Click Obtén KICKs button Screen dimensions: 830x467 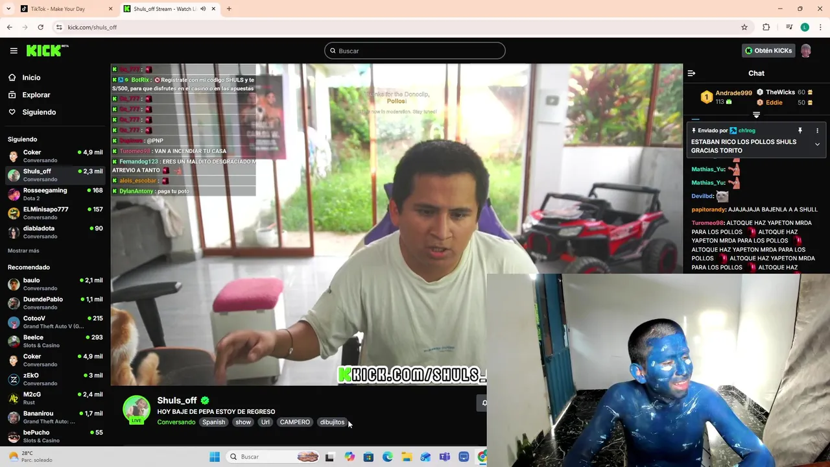click(x=768, y=51)
